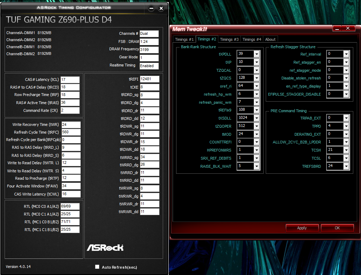Close the Mem TweakIt window
The height and width of the screenshot is (275, 361).
348,28
